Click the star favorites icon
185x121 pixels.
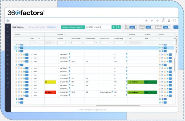coord(158,21)
